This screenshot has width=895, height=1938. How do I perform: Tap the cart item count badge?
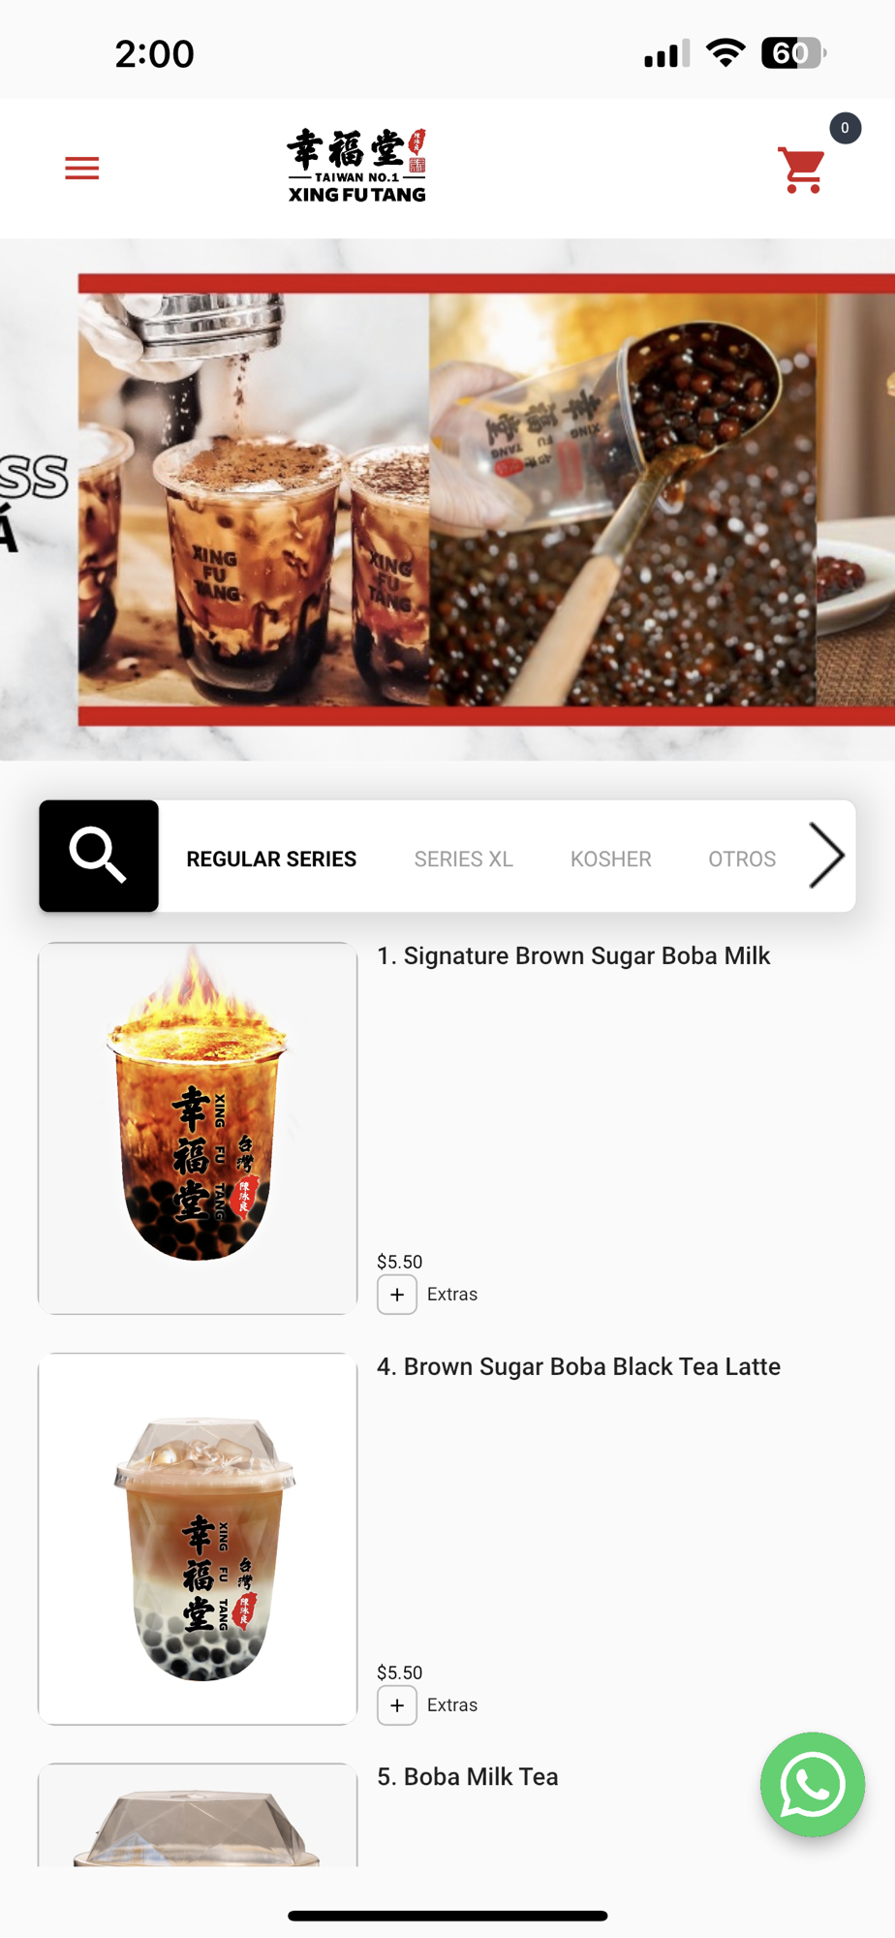pyautogui.click(x=845, y=128)
